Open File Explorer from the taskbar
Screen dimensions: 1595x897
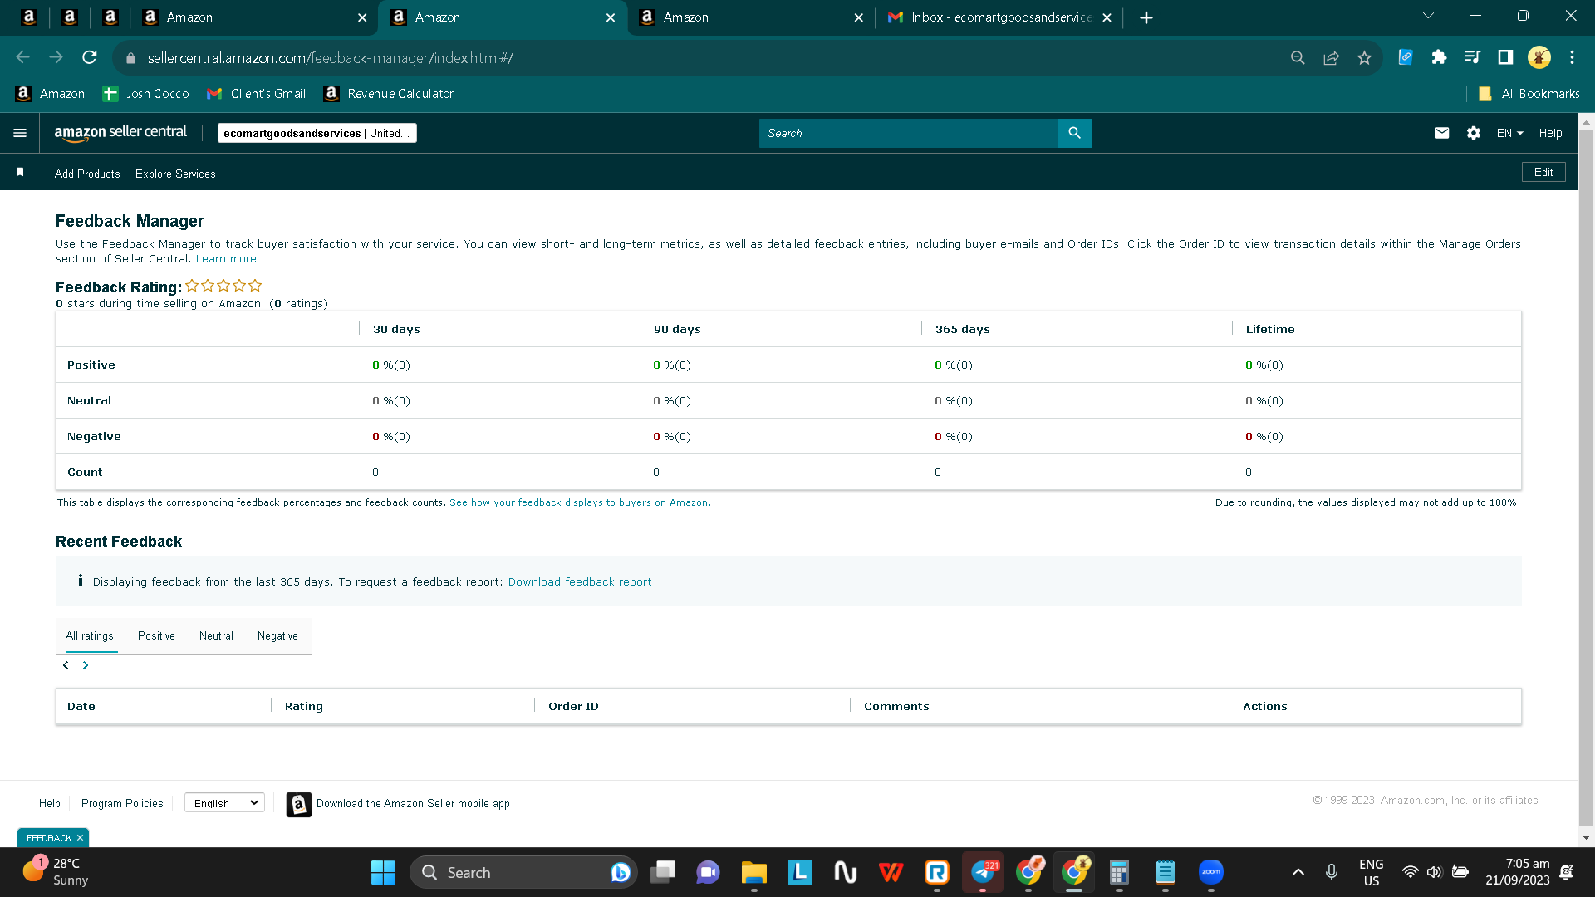pos(753,872)
